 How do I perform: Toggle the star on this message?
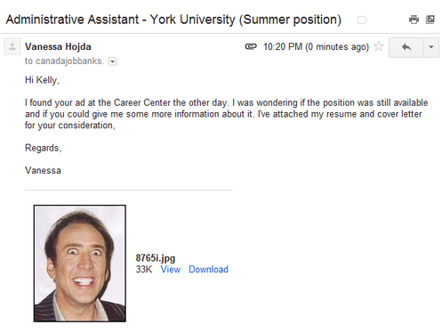tap(379, 46)
